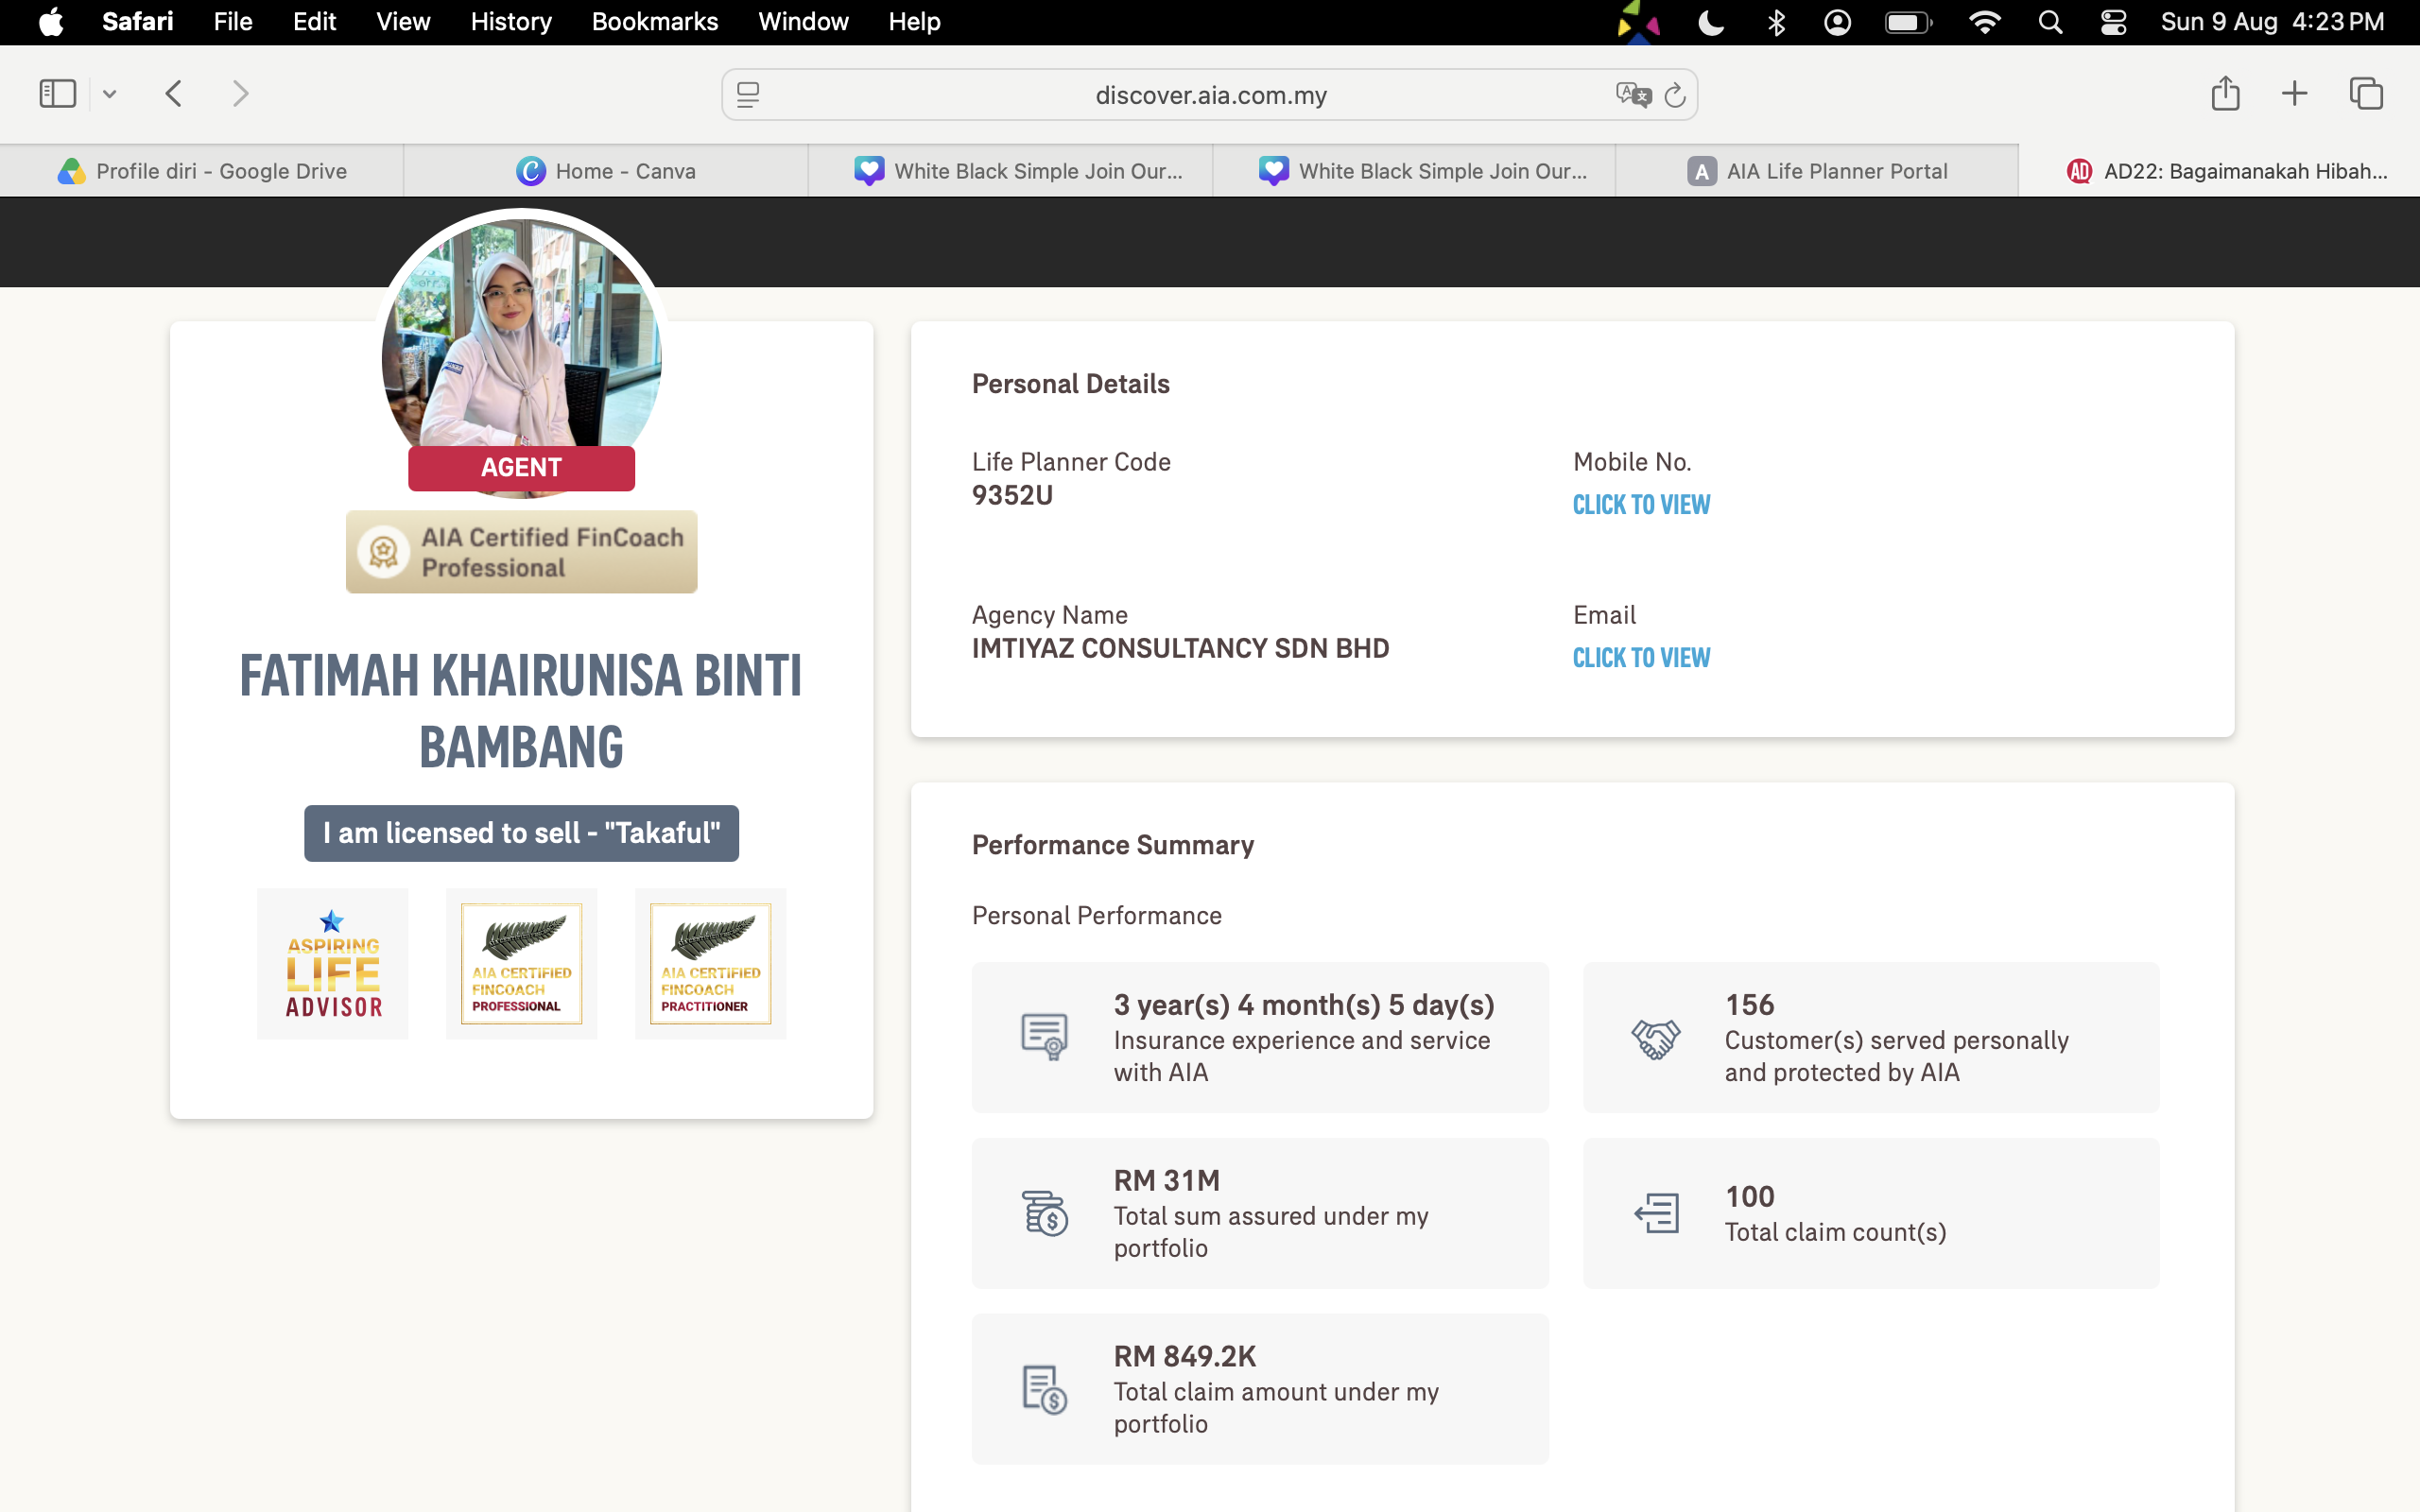Click the colorful app icon in menu bar

[1638, 22]
